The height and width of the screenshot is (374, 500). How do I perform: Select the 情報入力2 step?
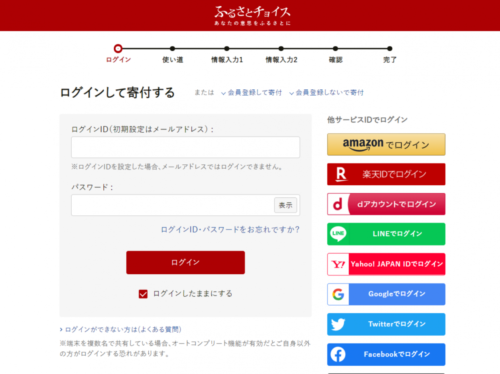coord(281,54)
